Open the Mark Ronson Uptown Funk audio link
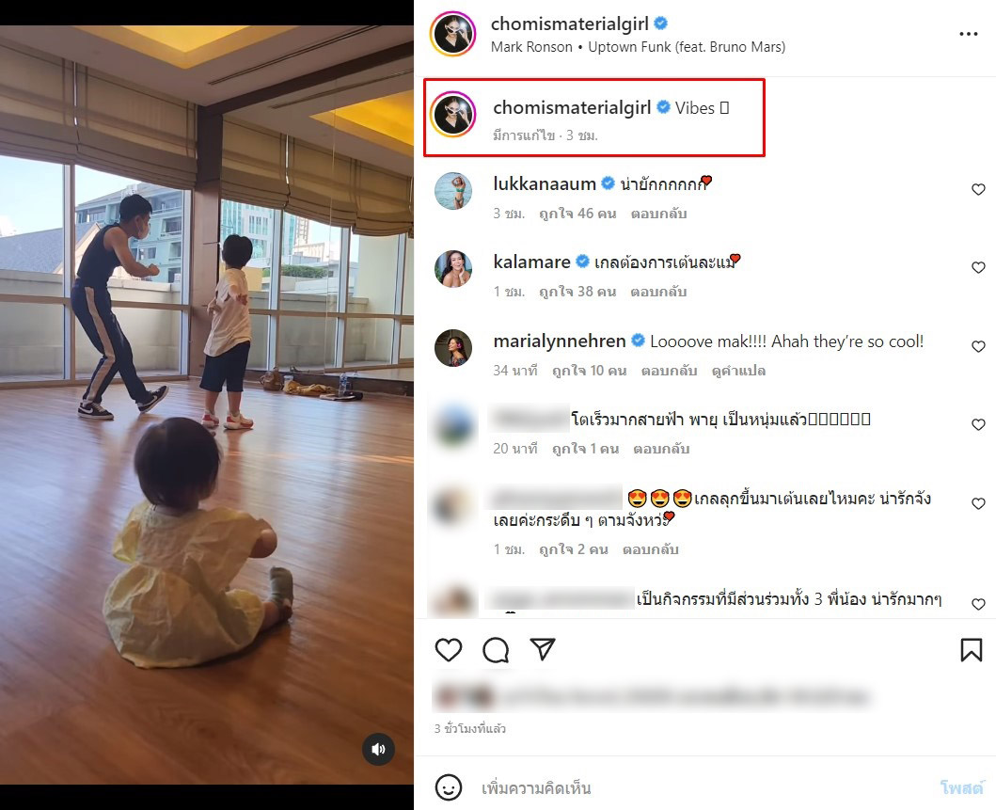This screenshot has width=996, height=810. [638, 47]
